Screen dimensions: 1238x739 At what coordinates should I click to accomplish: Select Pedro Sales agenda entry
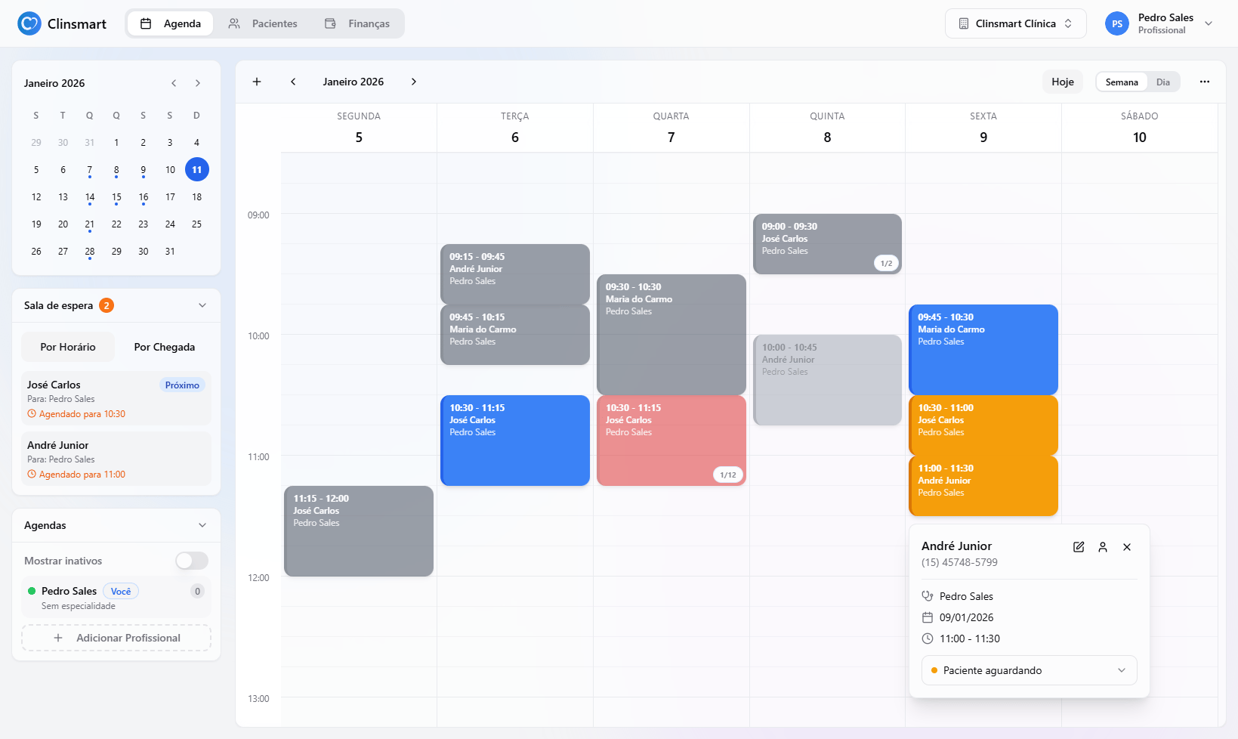point(116,598)
